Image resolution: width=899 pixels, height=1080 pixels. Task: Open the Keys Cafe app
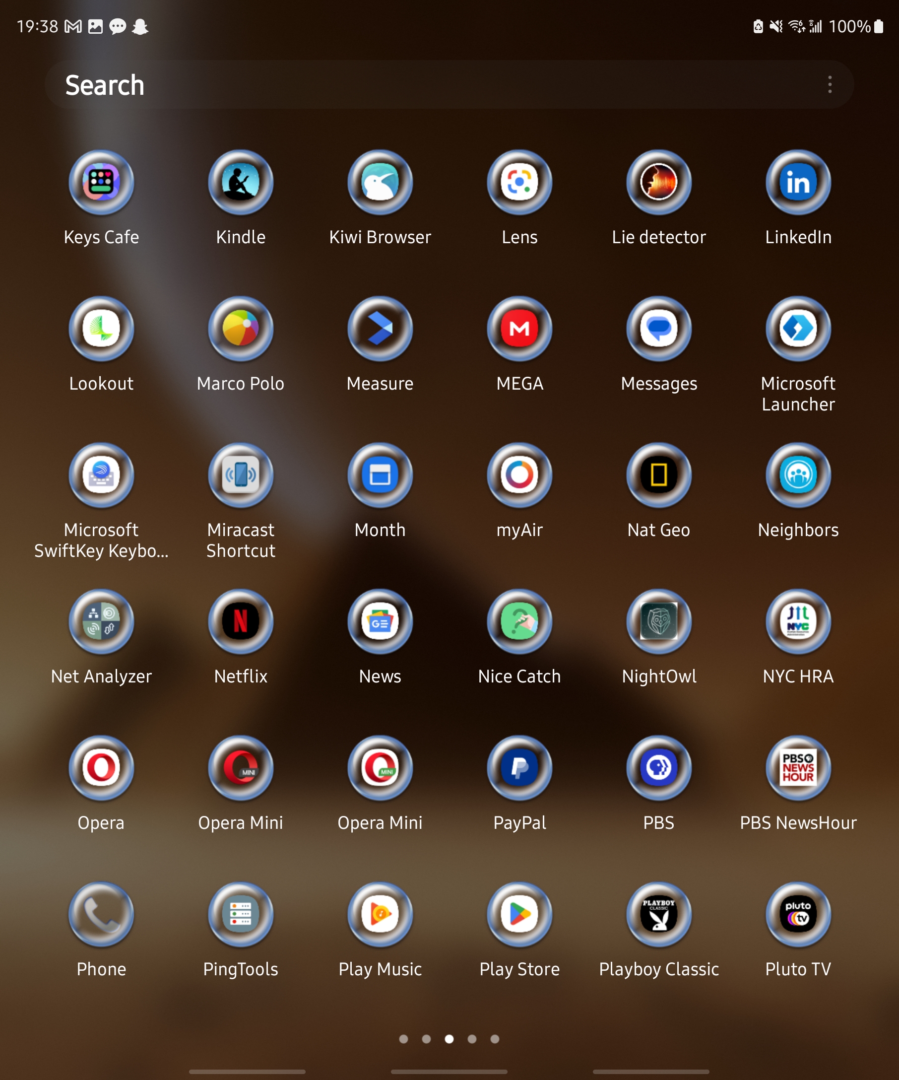(x=101, y=183)
